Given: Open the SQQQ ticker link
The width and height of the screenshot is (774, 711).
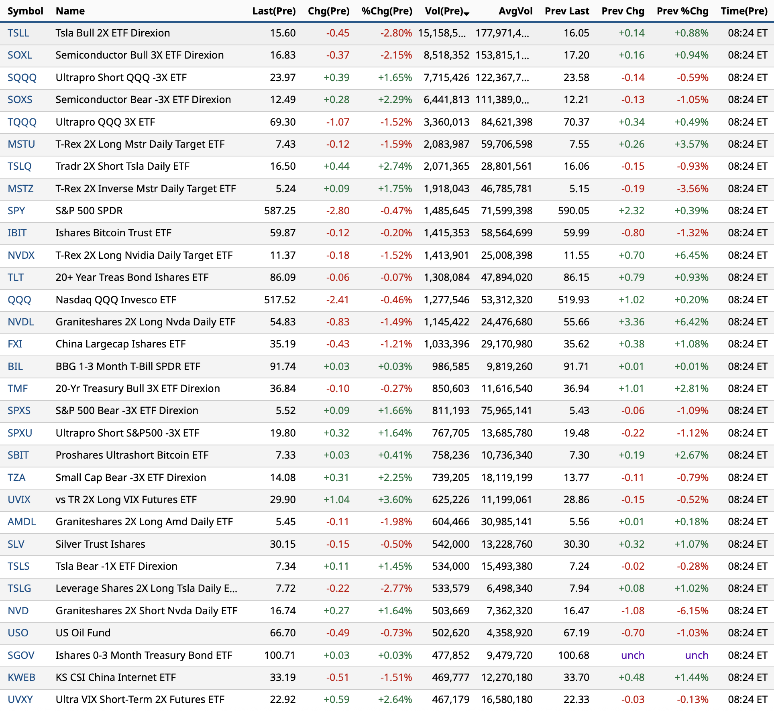Looking at the screenshot, I should pos(22,77).
